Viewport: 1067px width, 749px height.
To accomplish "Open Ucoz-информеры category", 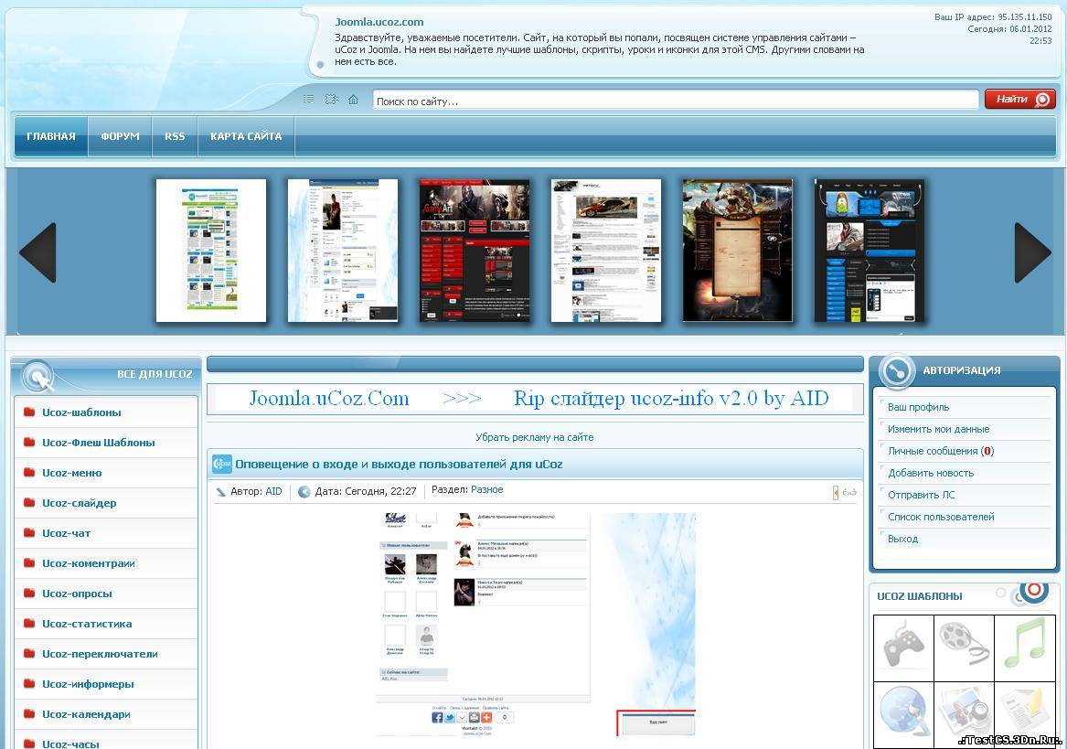I will (88, 684).
